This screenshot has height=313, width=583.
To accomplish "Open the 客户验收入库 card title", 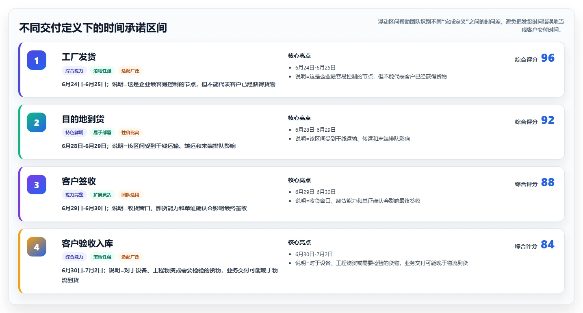I will pos(87,243).
